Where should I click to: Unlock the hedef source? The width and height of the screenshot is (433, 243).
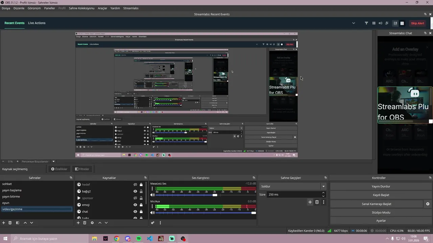click(x=141, y=185)
